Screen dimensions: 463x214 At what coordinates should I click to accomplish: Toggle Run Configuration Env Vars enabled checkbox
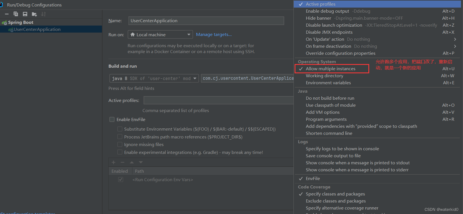click(x=121, y=179)
